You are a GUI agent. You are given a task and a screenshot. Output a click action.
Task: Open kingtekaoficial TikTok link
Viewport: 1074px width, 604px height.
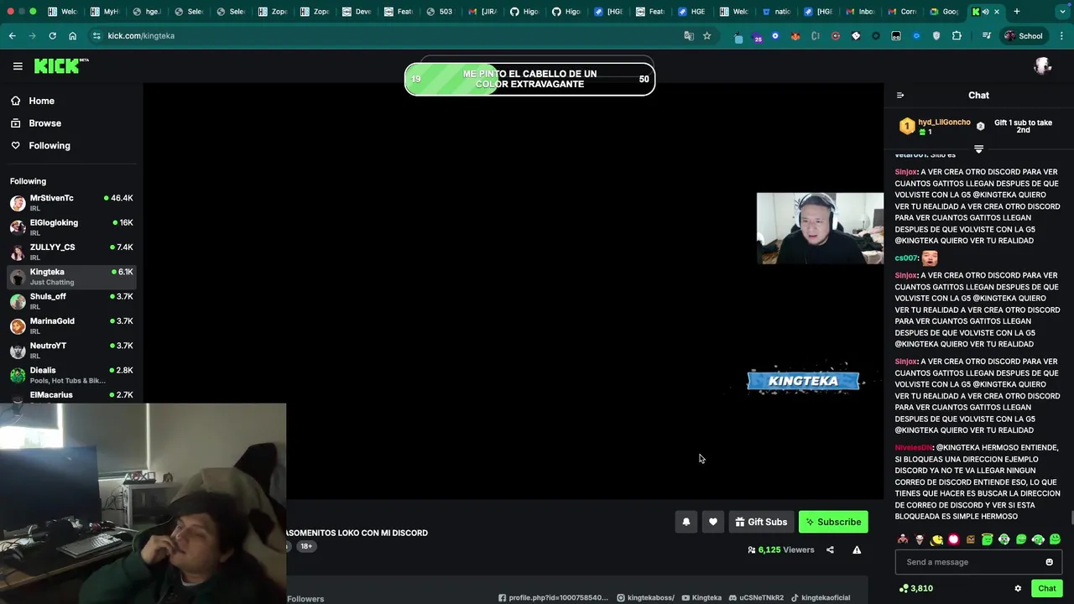tap(821, 598)
